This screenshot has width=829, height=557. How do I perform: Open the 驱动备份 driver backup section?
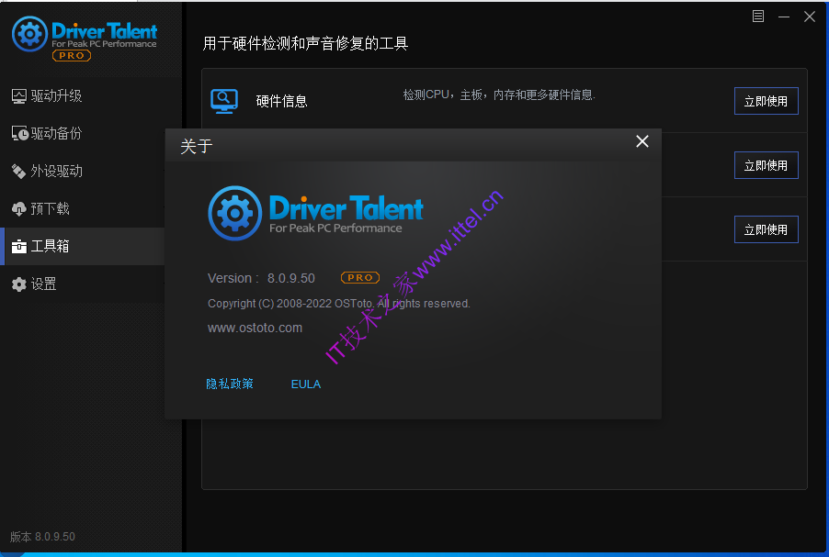pyautogui.click(x=91, y=134)
